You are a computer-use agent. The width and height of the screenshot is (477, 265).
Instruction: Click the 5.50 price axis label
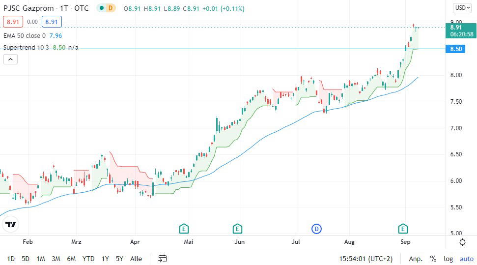(456, 207)
